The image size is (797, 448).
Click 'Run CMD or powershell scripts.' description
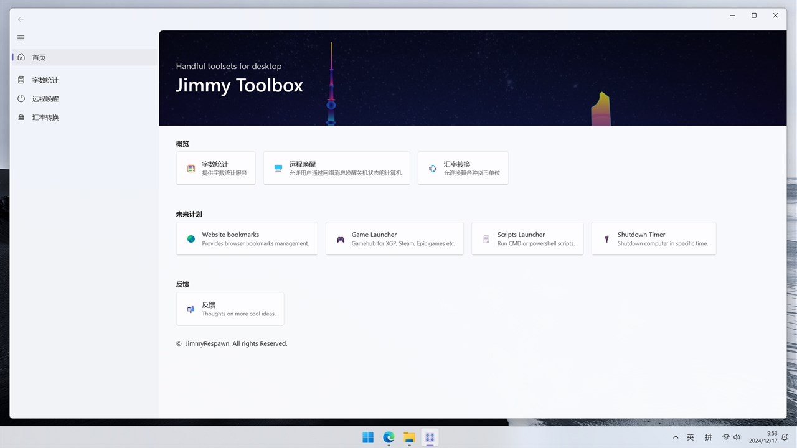click(x=536, y=243)
